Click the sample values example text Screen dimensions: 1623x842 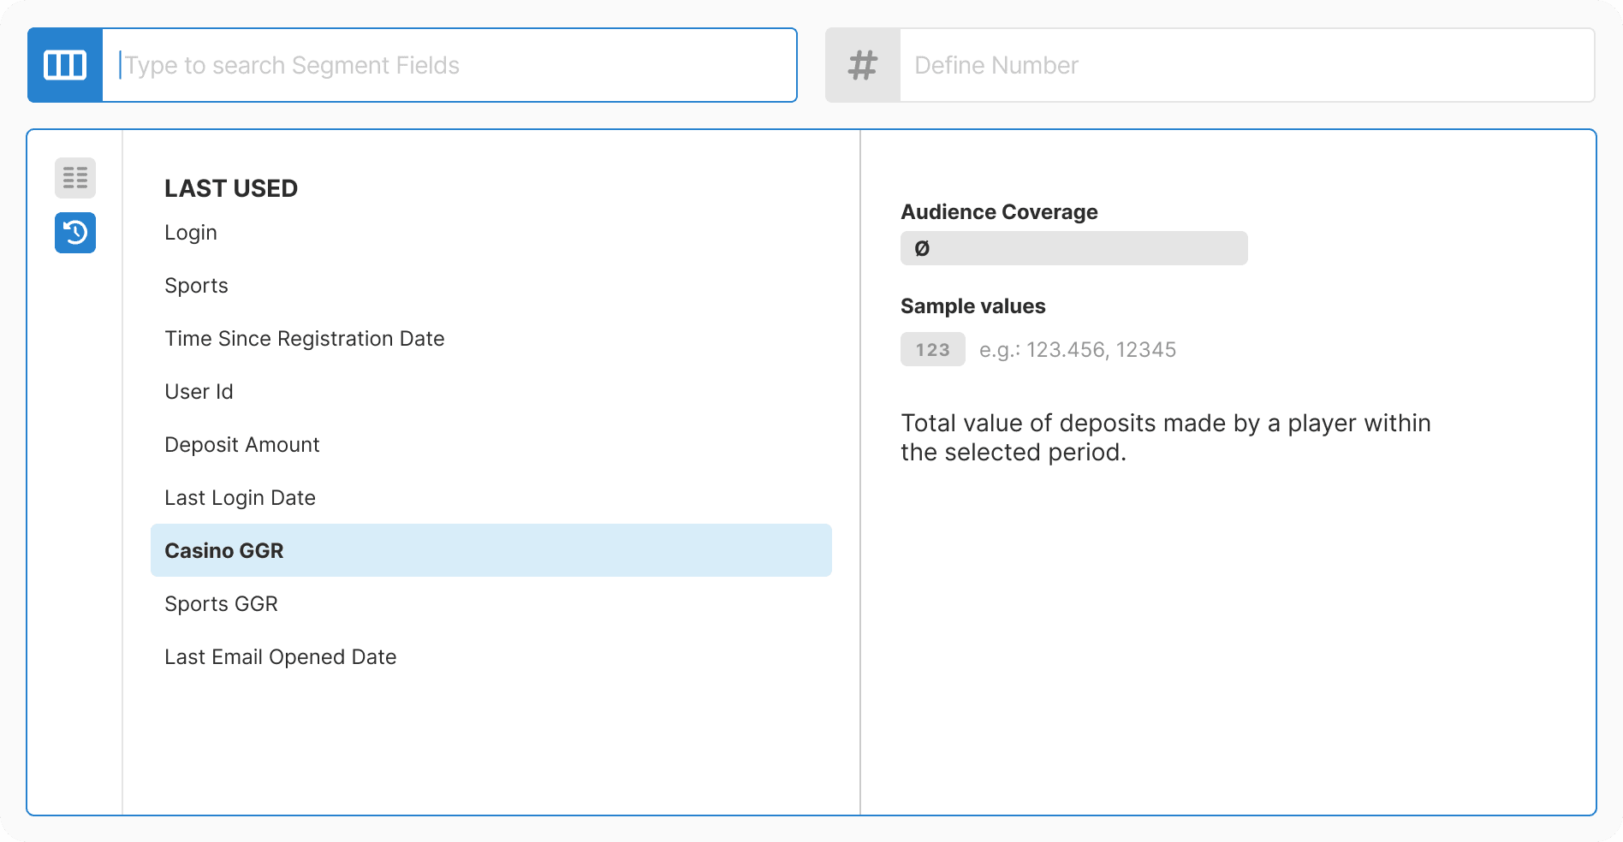[1079, 349]
